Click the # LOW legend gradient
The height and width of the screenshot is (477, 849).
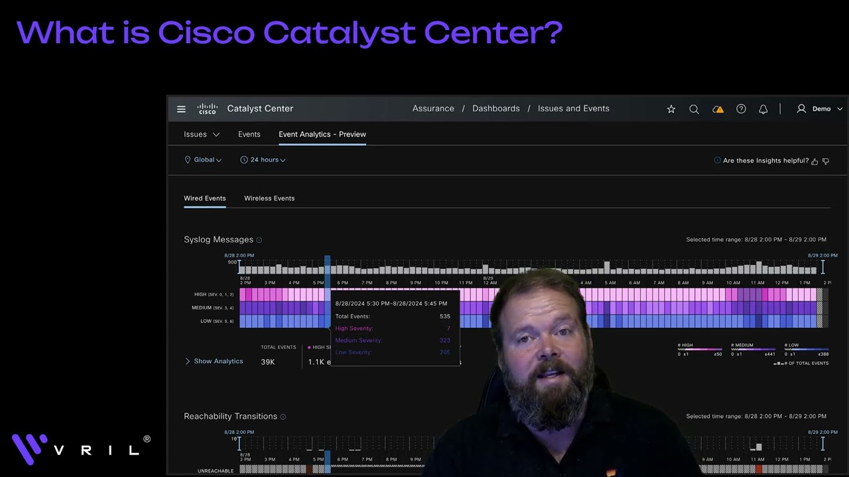click(807, 349)
